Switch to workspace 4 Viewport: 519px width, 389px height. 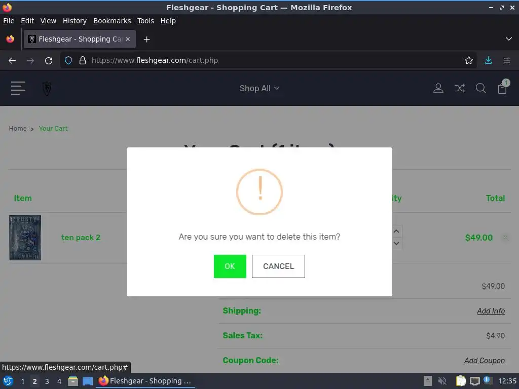pos(59,381)
